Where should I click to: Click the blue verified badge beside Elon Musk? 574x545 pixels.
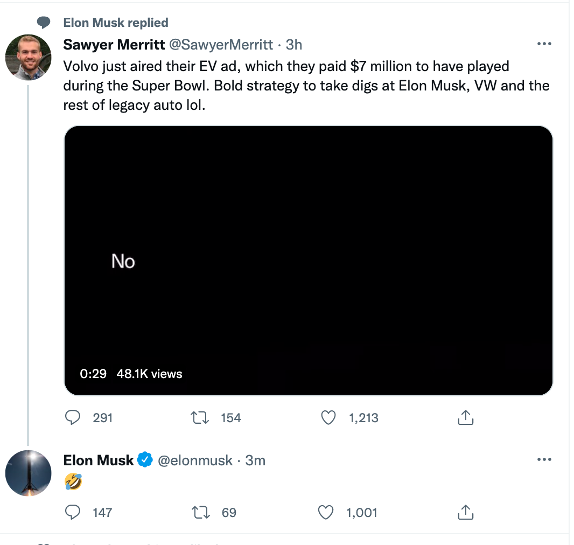(144, 460)
